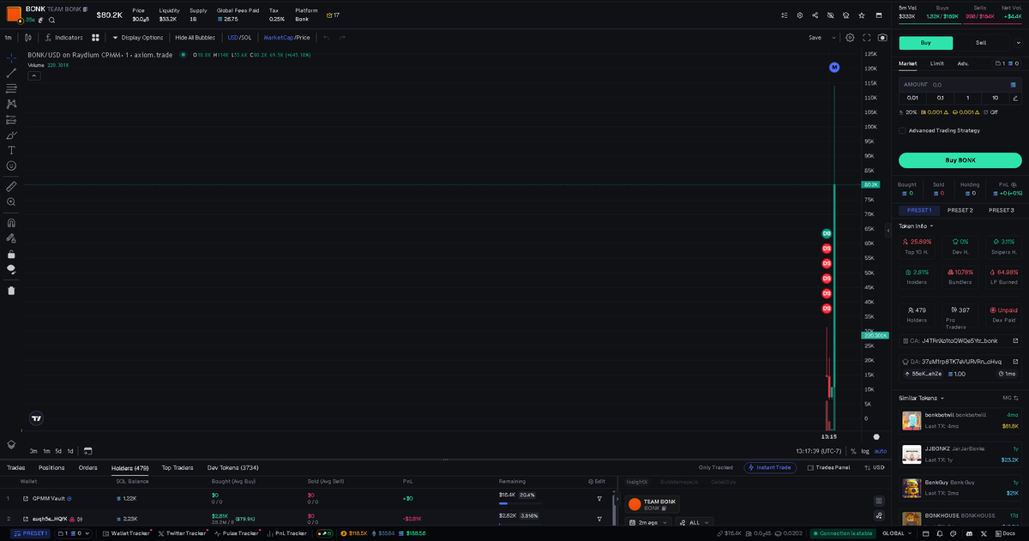This screenshot has height=541, width=1029.
Task: Enable Advanced Trading Strategy checkbox
Action: pos(902,131)
